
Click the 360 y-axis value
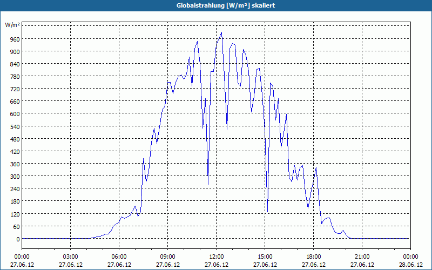15,164
